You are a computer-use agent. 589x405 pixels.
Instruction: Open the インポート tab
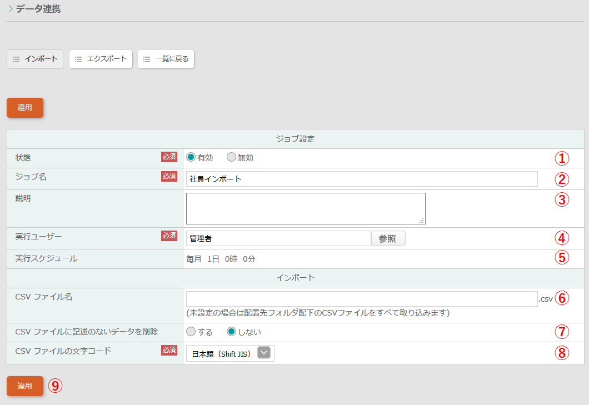pos(35,59)
